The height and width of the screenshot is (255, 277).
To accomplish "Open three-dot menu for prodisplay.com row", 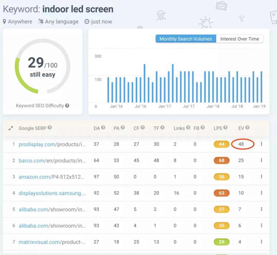I will coord(261,144).
